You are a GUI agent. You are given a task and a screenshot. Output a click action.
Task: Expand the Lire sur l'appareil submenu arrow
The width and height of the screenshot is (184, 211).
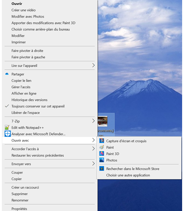coord(94,66)
